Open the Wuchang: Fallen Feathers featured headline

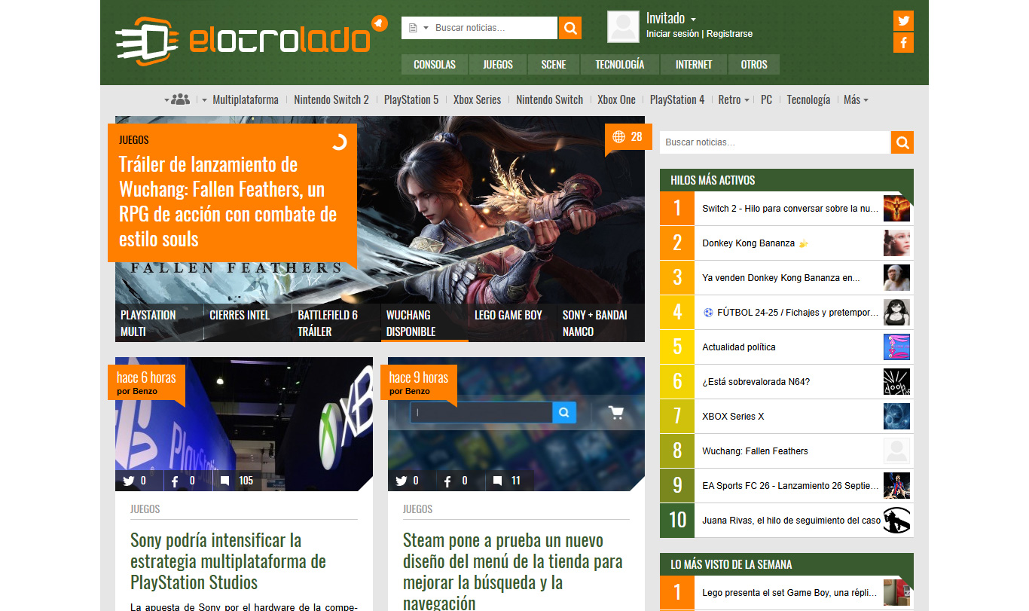click(227, 202)
